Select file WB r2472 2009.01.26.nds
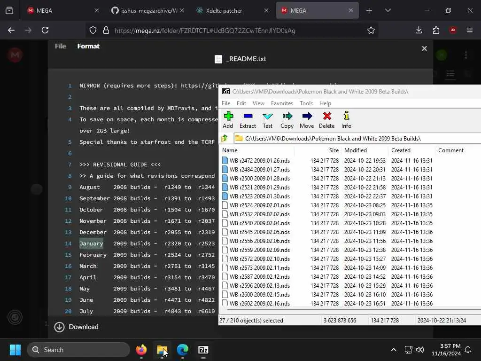The height and width of the screenshot is (361, 481). click(x=259, y=161)
